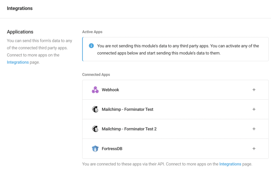
Task: Click the third-party apps notice text
Action: (178, 49)
